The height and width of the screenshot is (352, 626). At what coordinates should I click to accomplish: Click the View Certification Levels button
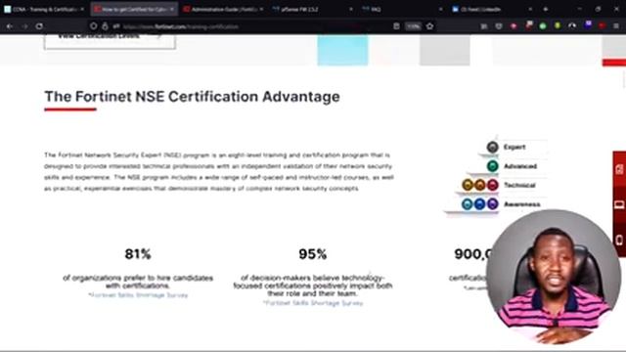point(110,41)
